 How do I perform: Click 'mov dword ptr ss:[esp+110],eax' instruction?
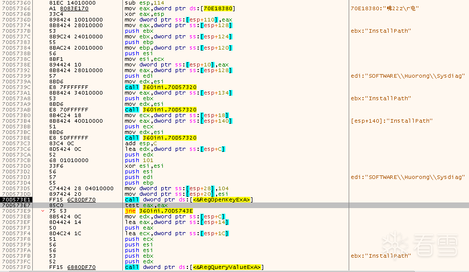[x=179, y=20]
